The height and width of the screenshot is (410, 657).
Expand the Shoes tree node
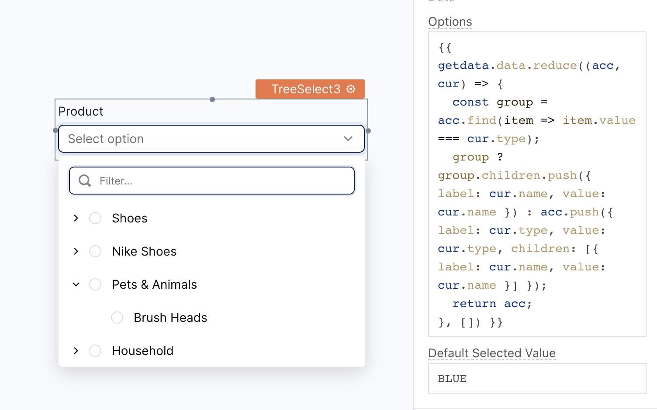click(76, 218)
